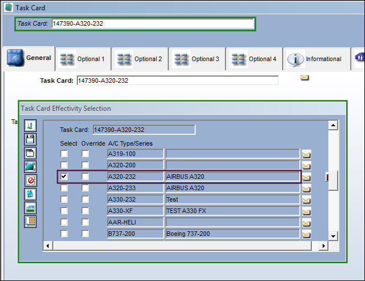The height and width of the screenshot is (281, 365).
Task: Click the AIRBUS A320 description for A320-233
Action: tap(232, 188)
